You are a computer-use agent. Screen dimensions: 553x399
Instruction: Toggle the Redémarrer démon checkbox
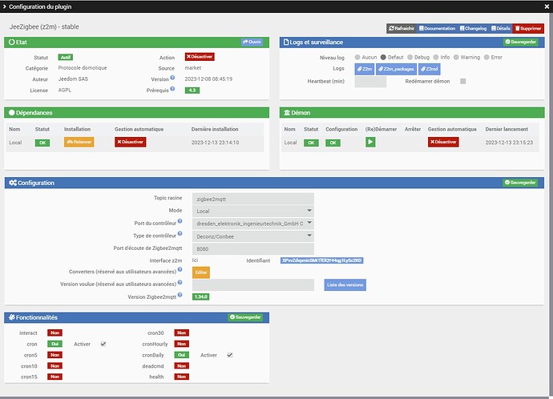[463, 82]
